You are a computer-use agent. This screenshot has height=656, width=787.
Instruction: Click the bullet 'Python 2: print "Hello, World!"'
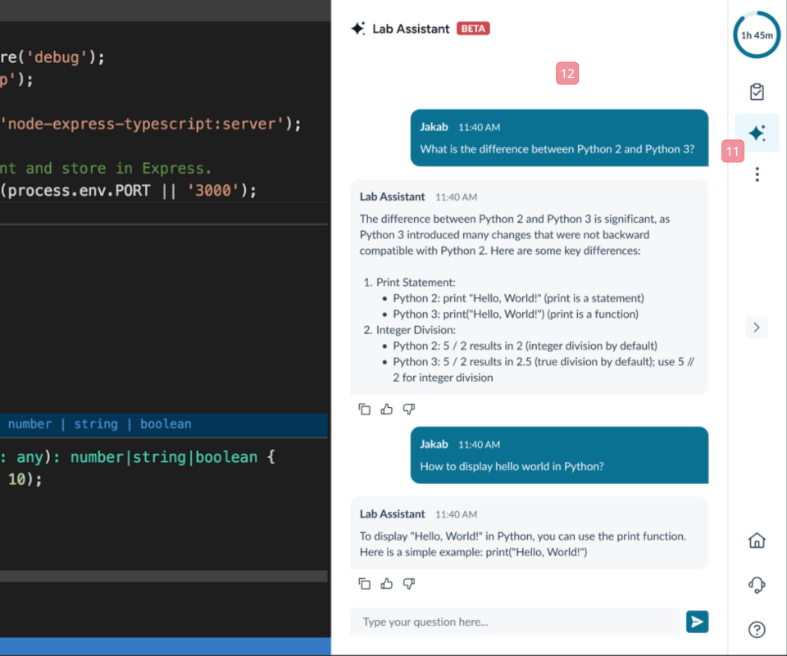518,298
